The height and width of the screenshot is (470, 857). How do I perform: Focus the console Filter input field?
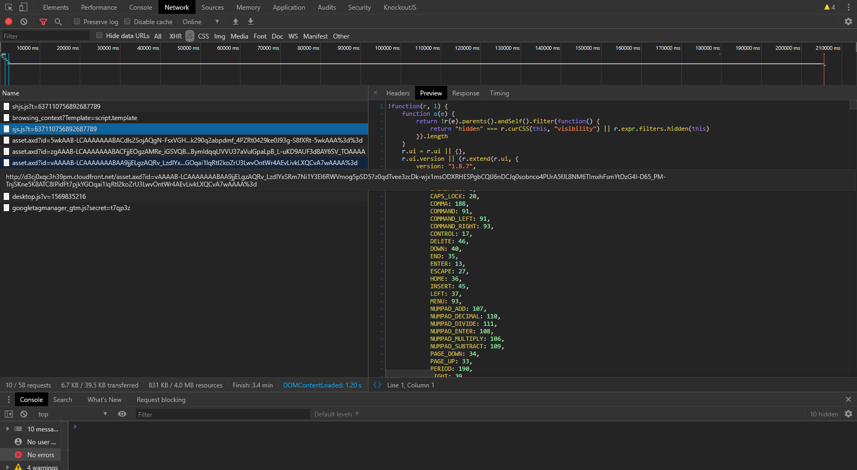tap(222, 414)
